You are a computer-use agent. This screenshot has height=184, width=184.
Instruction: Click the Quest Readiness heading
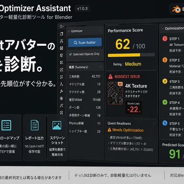tap(119, 123)
